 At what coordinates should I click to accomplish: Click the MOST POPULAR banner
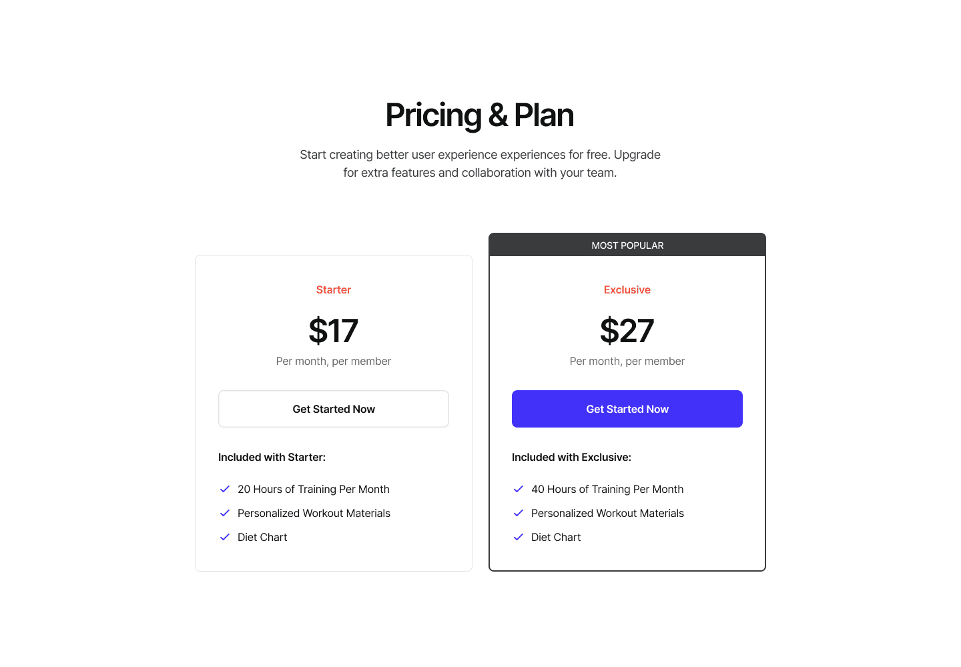[x=627, y=245]
